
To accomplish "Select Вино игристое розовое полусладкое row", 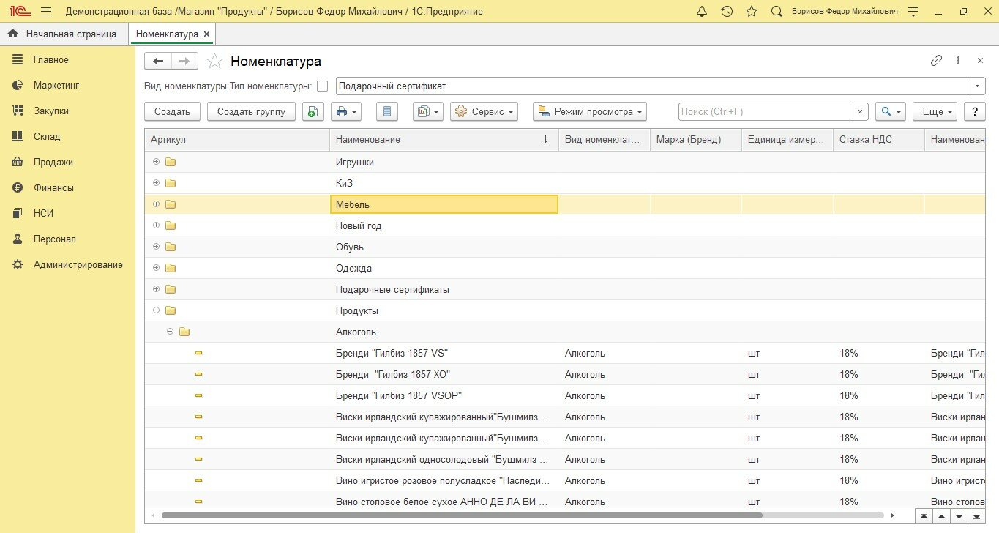I will coord(566,480).
